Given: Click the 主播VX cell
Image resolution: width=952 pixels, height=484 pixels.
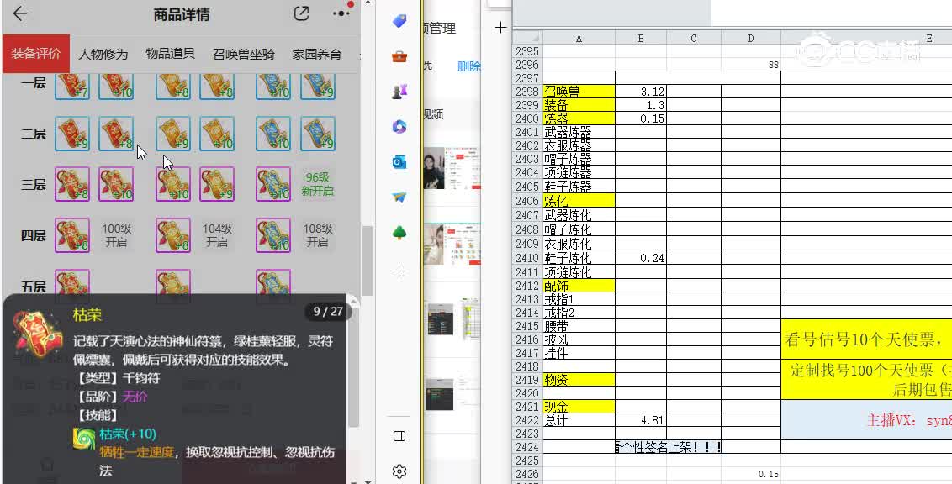Looking at the screenshot, I should (x=866, y=419).
